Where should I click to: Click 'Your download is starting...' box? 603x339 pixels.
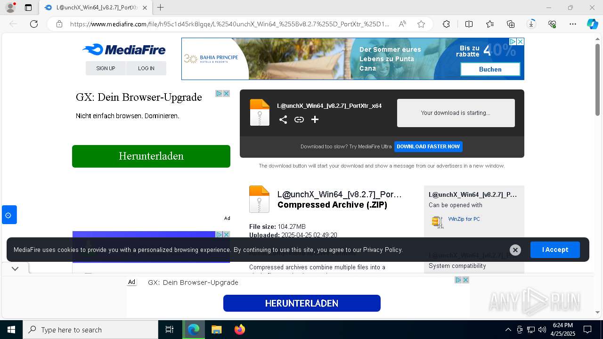tap(456, 113)
